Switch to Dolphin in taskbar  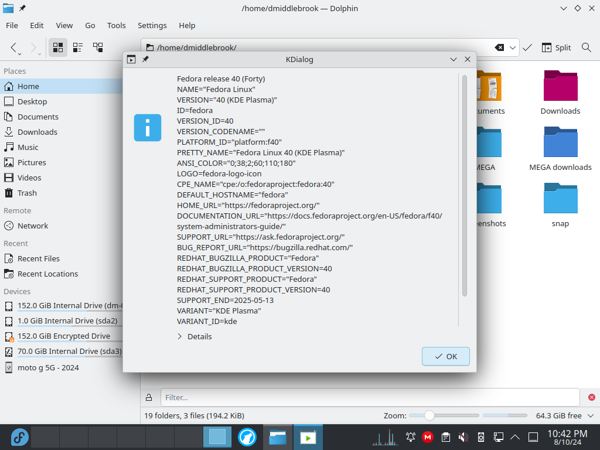tap(277, 437)
